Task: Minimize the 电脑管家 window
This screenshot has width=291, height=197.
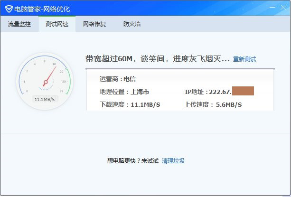Action: [x=271, y=8]
